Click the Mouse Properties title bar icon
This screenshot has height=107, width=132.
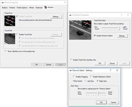[x=2, y=3]
